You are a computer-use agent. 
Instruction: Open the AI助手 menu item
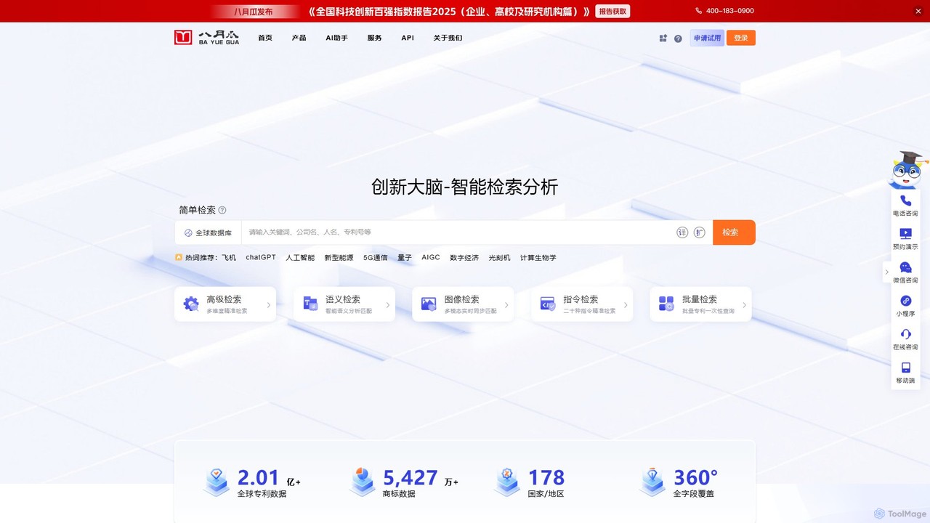[x=336, y=38]
